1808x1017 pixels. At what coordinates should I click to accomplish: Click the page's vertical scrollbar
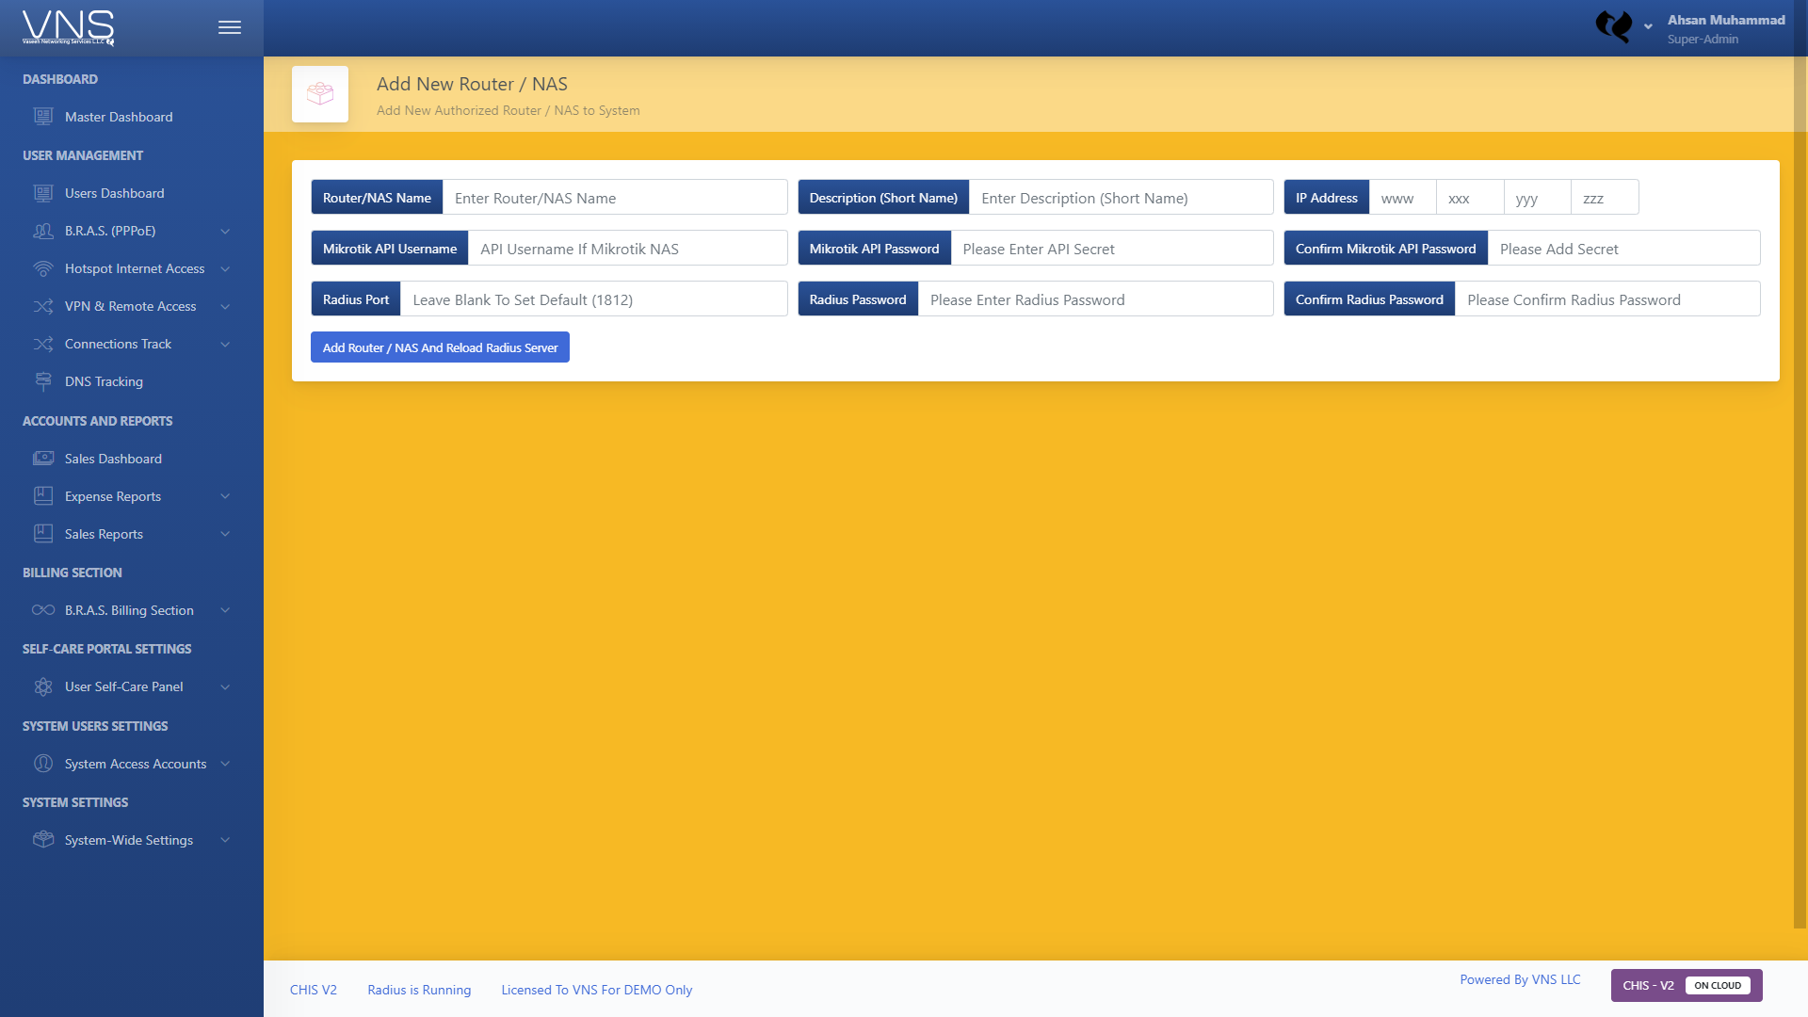[x=1800, y=471]
